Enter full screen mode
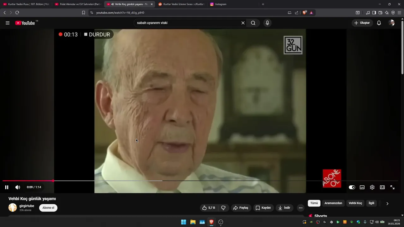The image size is (404, 227). (x=392, y=187)
